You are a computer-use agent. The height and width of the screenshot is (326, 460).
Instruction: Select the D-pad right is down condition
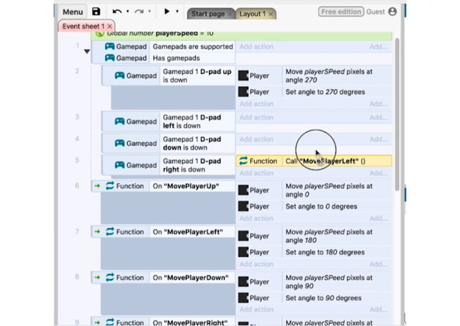(197, 165)
